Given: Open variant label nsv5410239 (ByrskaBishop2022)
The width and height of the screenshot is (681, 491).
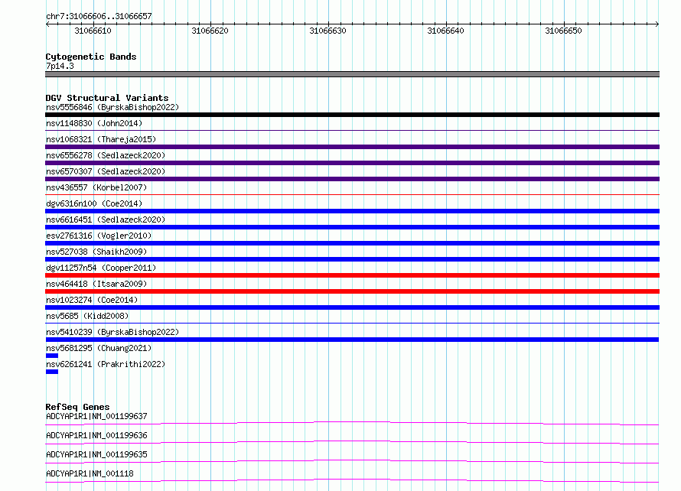Looking at the screenshot, I should (112, 332).
